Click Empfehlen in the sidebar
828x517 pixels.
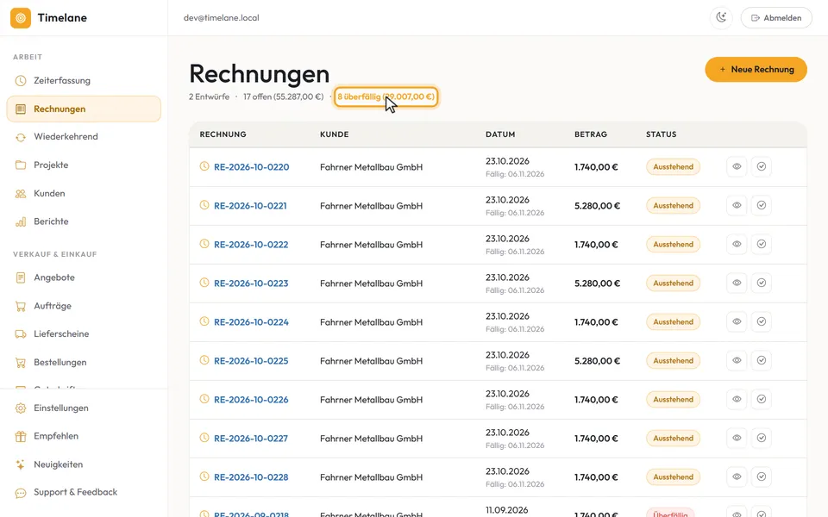point(84,436)
